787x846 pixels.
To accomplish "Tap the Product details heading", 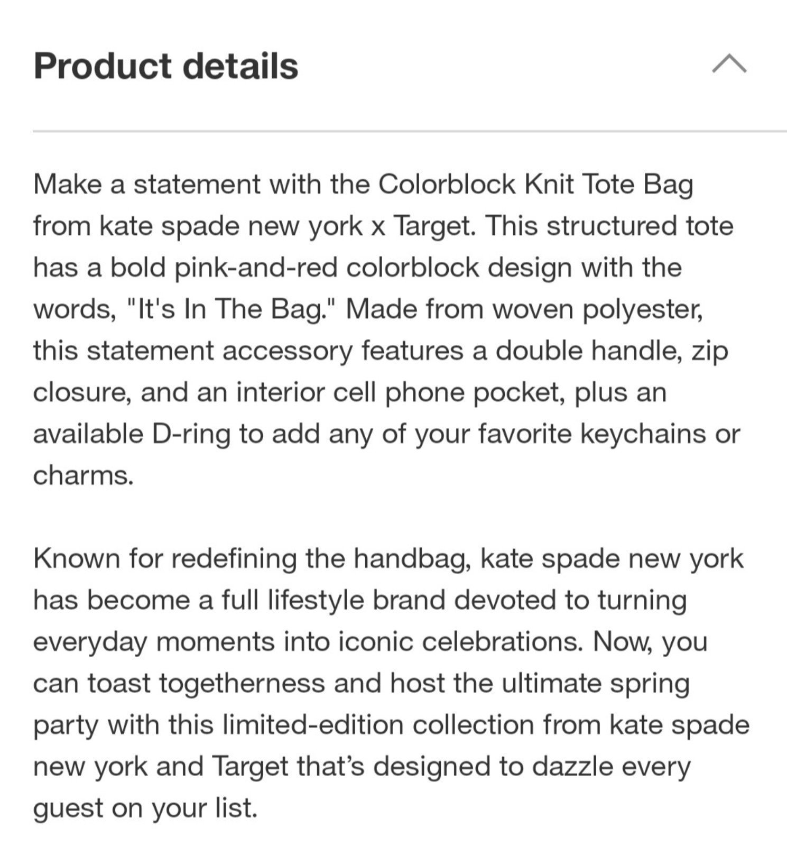I will 166,66.
